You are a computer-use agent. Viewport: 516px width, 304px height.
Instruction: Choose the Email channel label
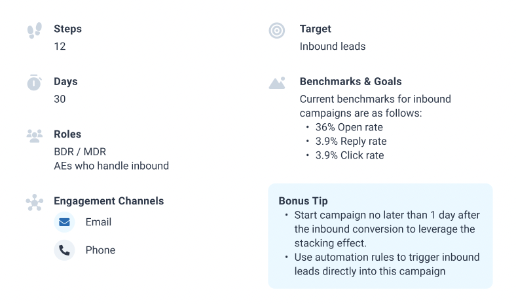[x=98, y=222]
